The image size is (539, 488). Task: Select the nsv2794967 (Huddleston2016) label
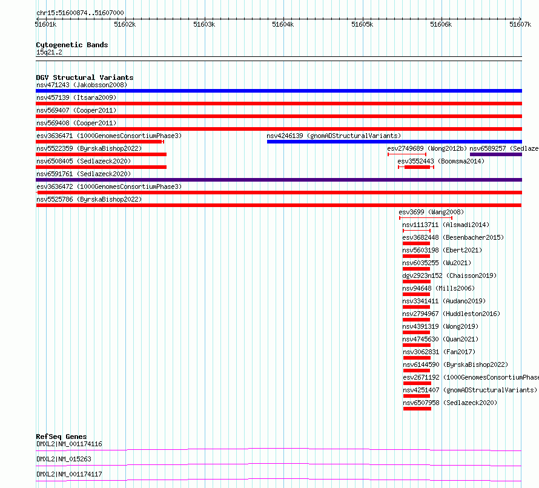click(451, 314)
